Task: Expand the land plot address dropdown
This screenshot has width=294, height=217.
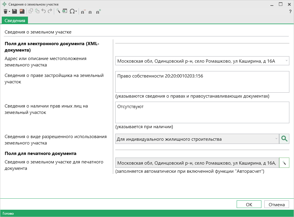Action: 286,61
